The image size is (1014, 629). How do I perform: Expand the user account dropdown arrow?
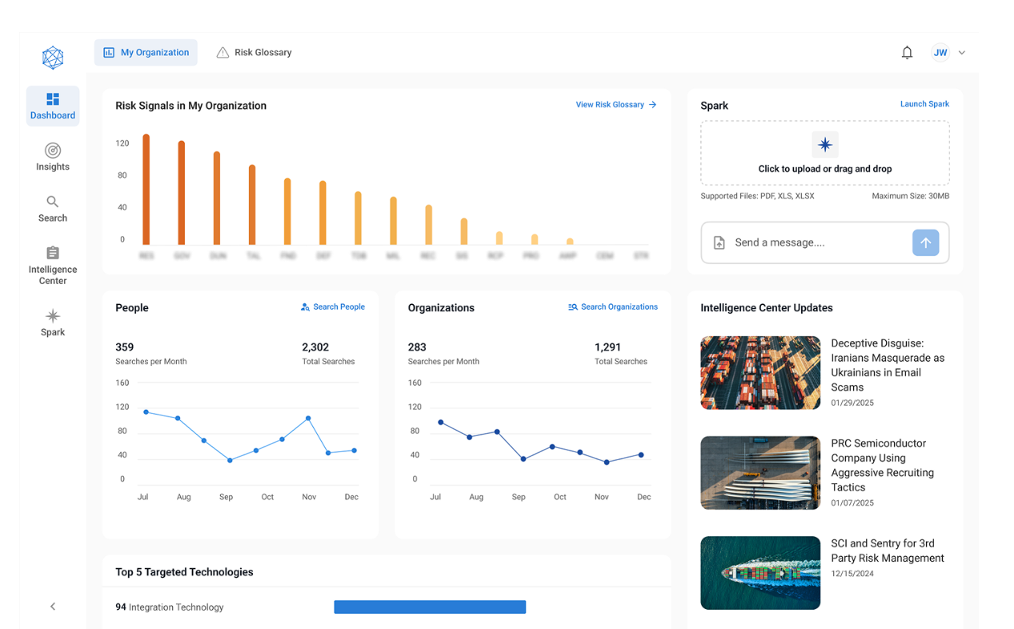[962, 53]
